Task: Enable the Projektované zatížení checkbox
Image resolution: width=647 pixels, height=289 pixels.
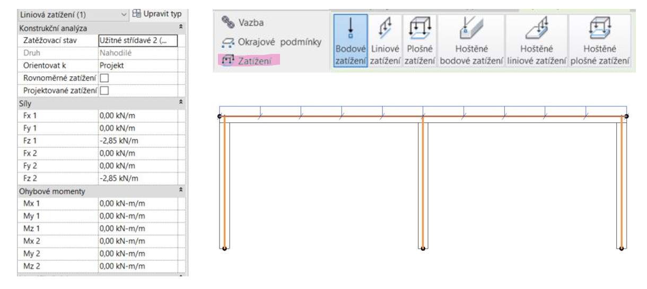Action: 104,91
